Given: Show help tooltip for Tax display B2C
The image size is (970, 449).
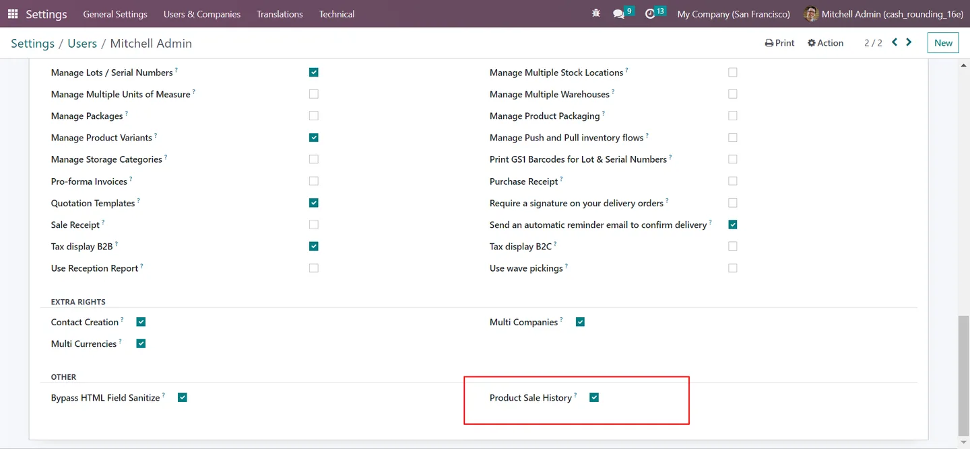Looking at the screenshot, I should pos(556,244).
